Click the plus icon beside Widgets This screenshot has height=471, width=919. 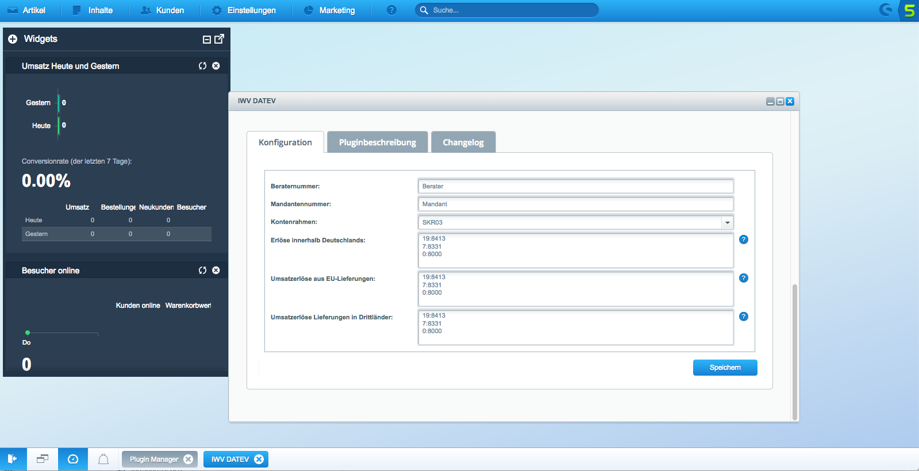13,39
